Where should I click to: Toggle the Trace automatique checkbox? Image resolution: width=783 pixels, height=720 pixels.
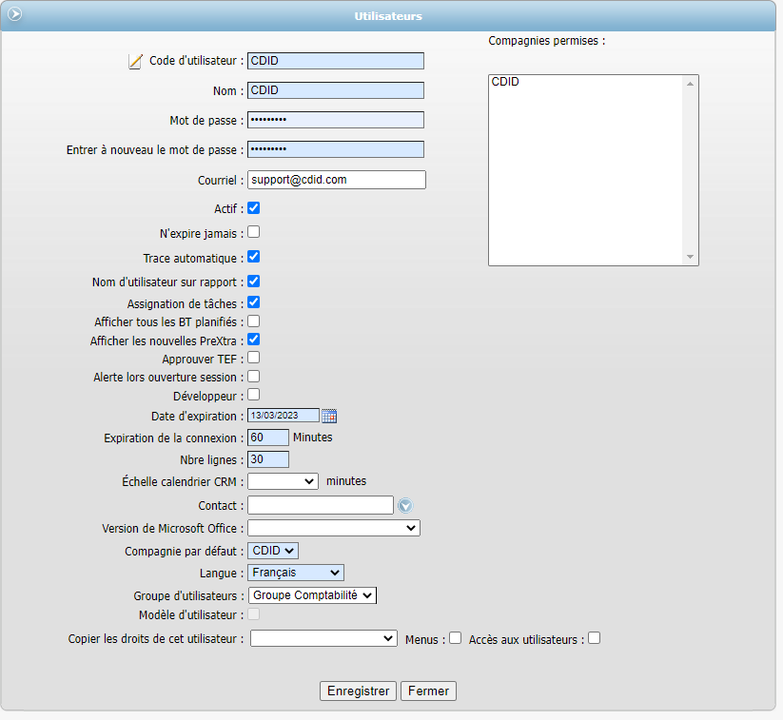[254, 257]
